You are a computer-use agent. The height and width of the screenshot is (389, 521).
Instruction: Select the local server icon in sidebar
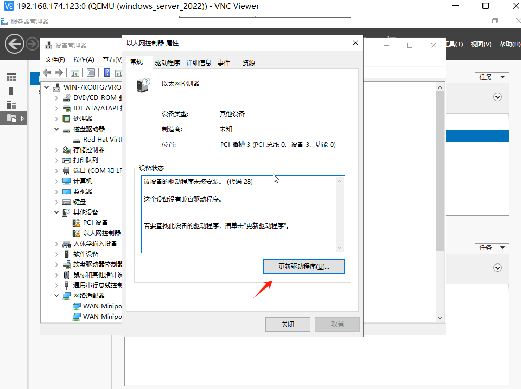click(x=11, y=91)
